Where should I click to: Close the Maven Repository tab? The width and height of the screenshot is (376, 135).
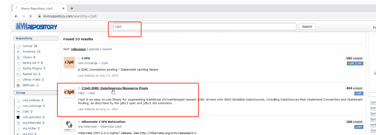coord(63,8)
